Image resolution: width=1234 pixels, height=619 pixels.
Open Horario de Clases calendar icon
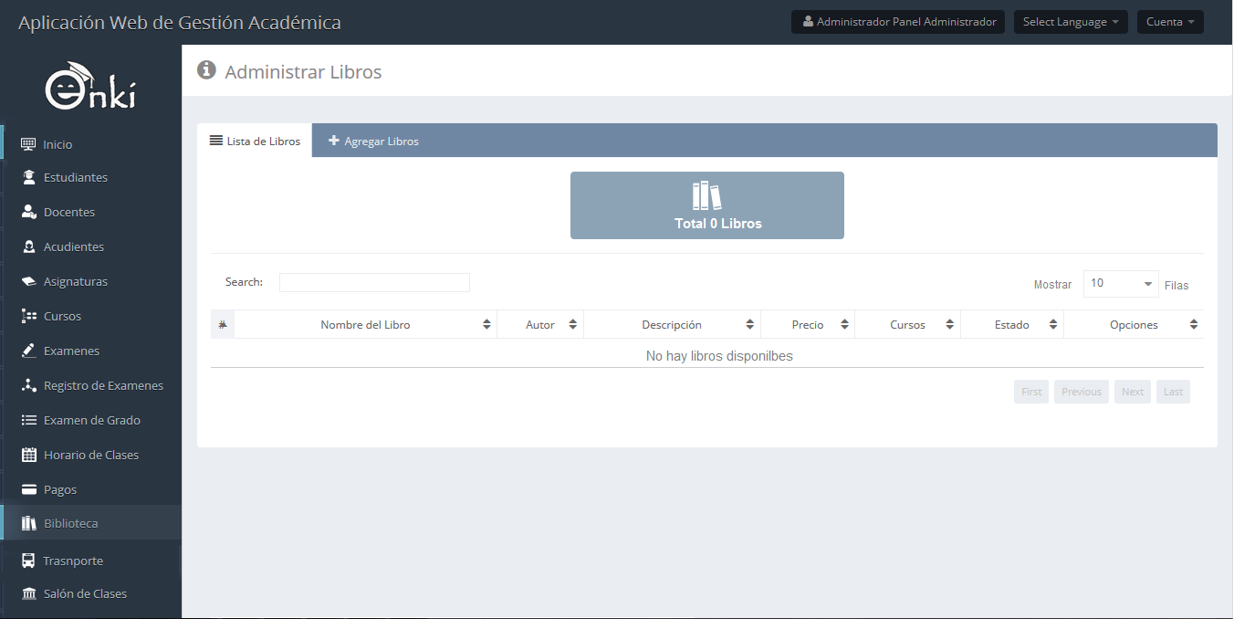click(28, 455)
